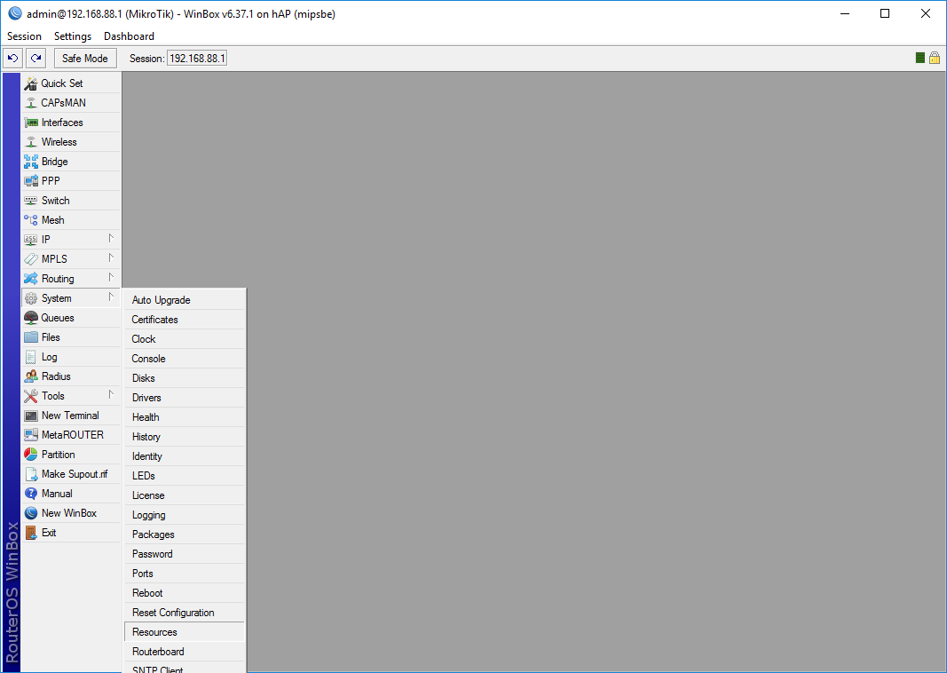The width and height of the screenshot is (947, 673).
Task: Open License from System submenu
Action: click(x=185, y=495)
